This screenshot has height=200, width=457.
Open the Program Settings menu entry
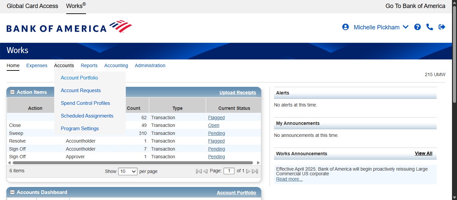tap(80, 129)
